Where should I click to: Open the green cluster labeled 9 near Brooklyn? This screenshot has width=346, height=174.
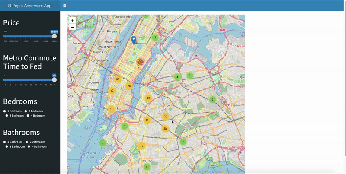click(x=147, y=167)
